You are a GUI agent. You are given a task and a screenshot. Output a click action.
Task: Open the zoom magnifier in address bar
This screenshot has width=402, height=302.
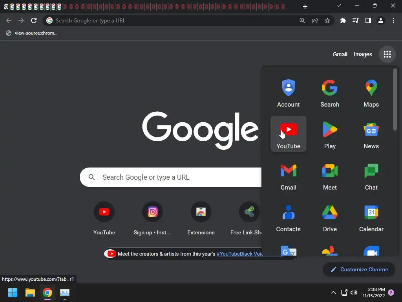(x=302, y=20)
